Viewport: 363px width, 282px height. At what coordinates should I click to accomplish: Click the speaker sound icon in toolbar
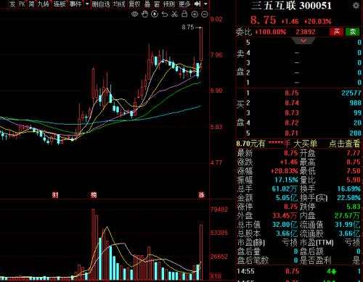[197, 4]
